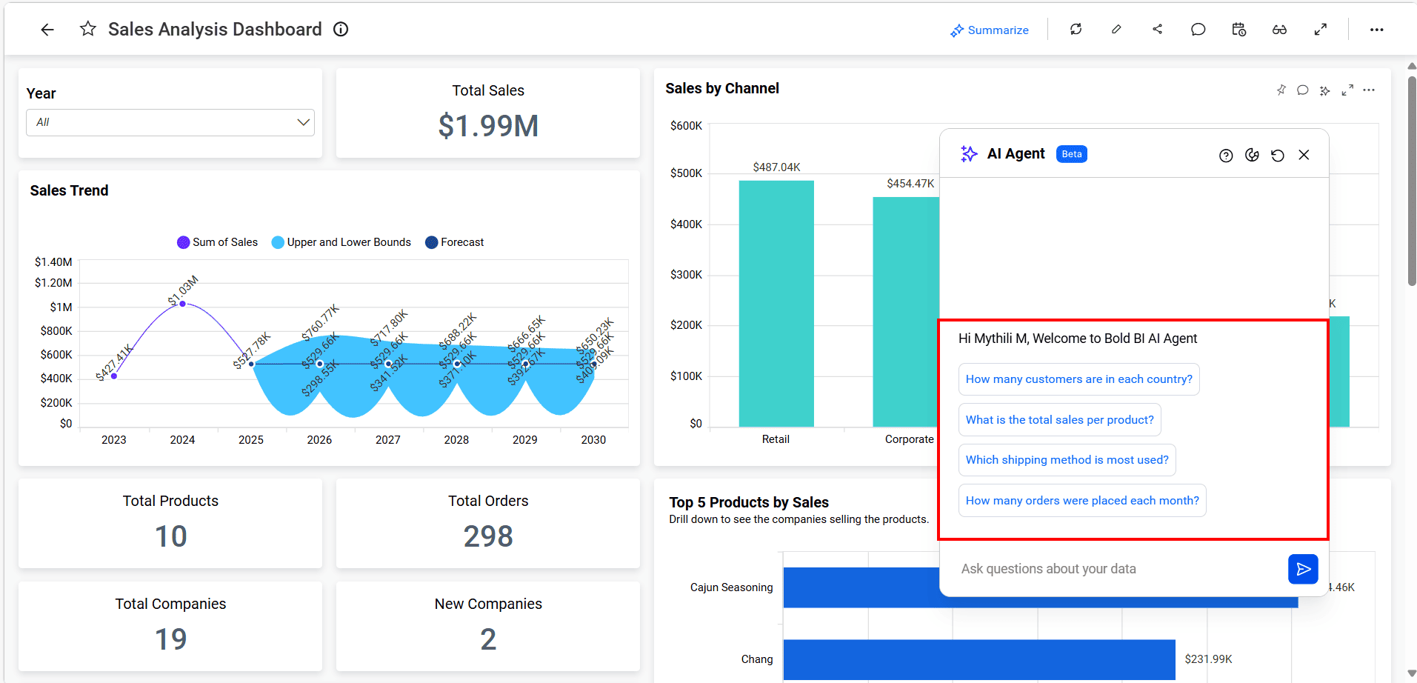Open the AI Agent help icon
This screenshot has width=1417, height=683.
(1226, 156)
